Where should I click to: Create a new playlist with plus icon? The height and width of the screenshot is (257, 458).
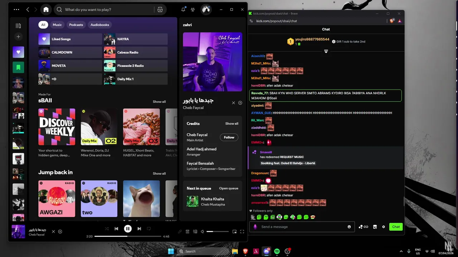click(18, 36)
